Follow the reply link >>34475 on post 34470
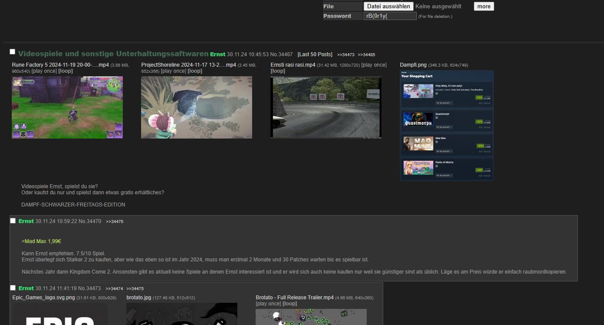Image resolution: width=604 pixels, height=325 pixels. point(115,222)
